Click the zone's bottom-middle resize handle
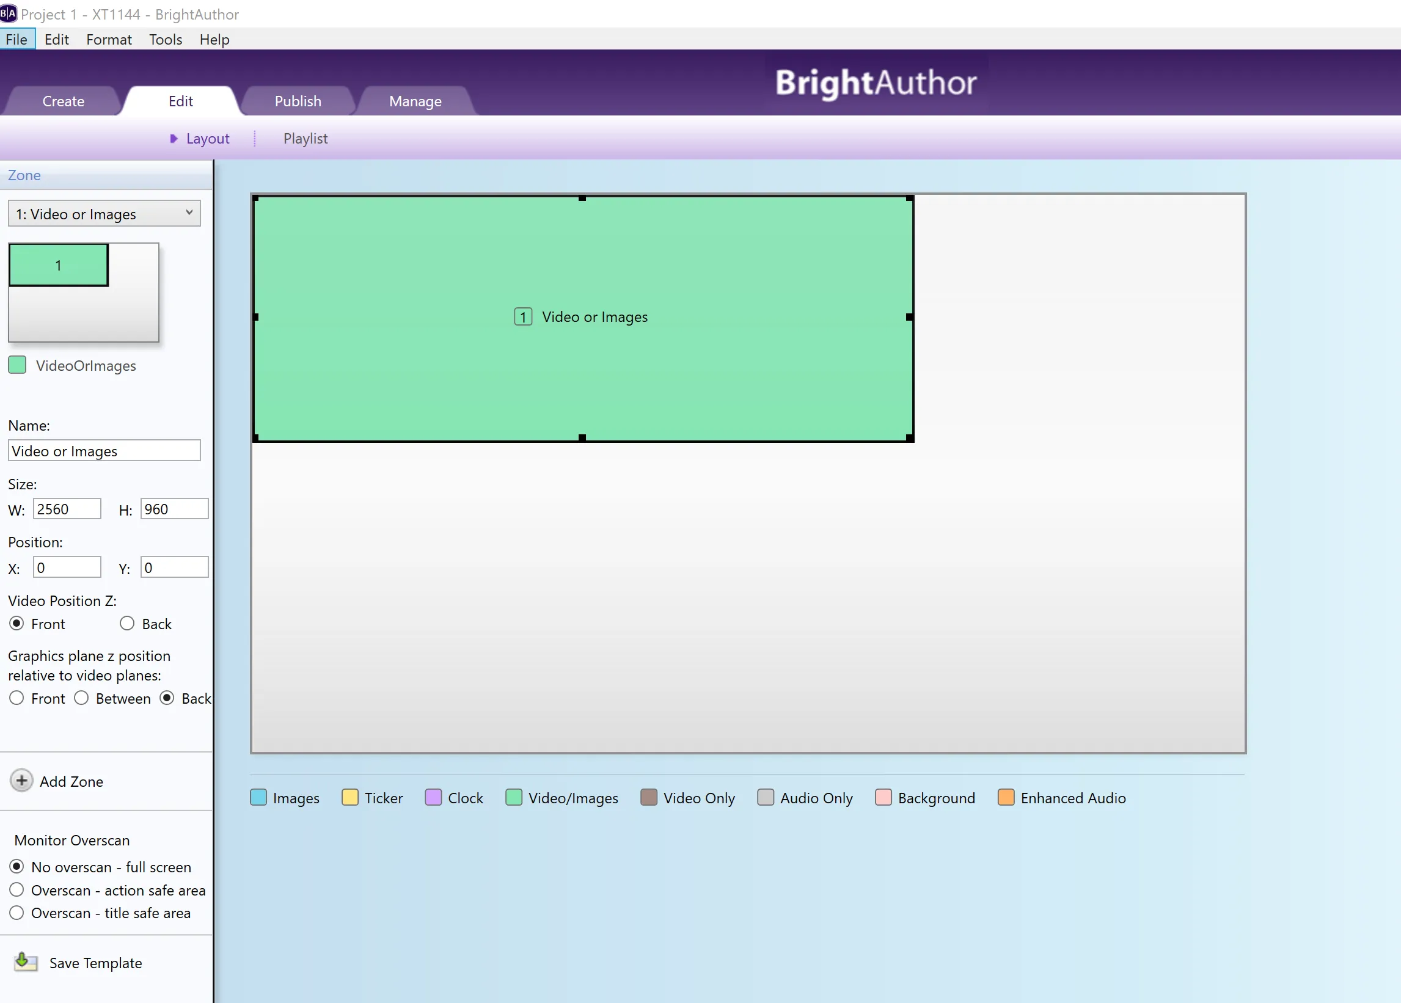The image size is (1401, 1003). pyautogui.click(x=582, y=438)
